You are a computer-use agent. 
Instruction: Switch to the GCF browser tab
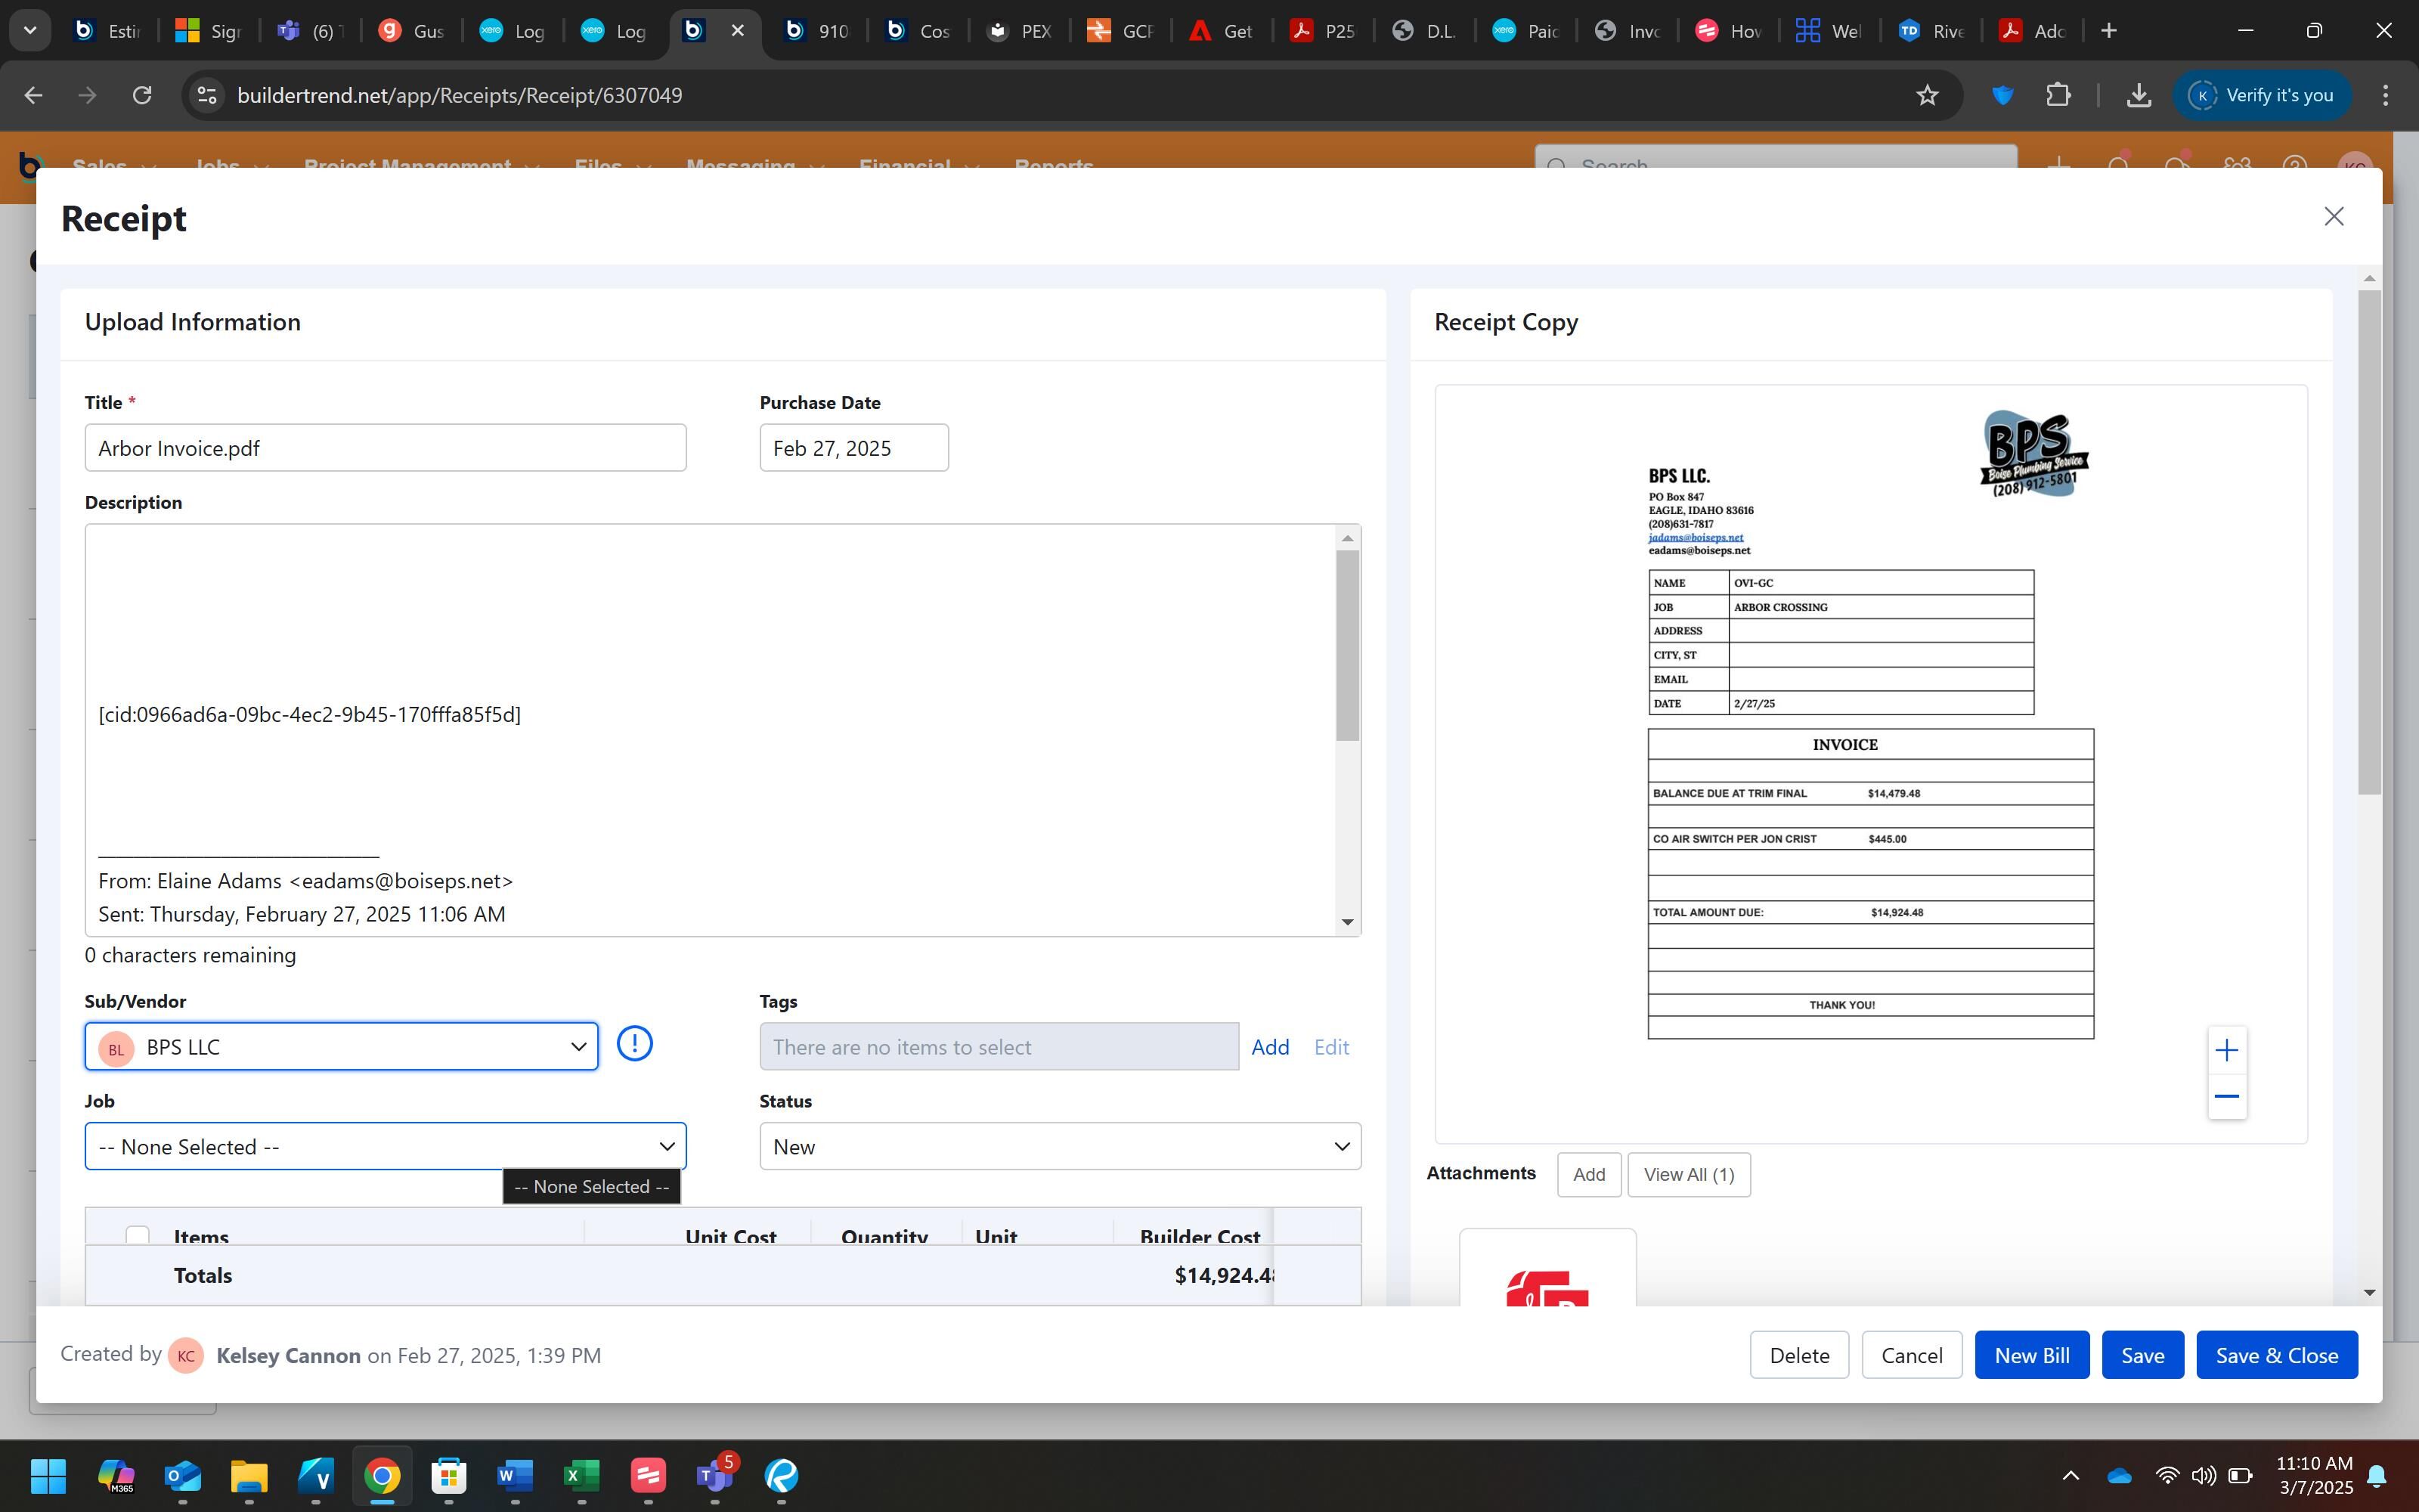tap(1120, 31)
